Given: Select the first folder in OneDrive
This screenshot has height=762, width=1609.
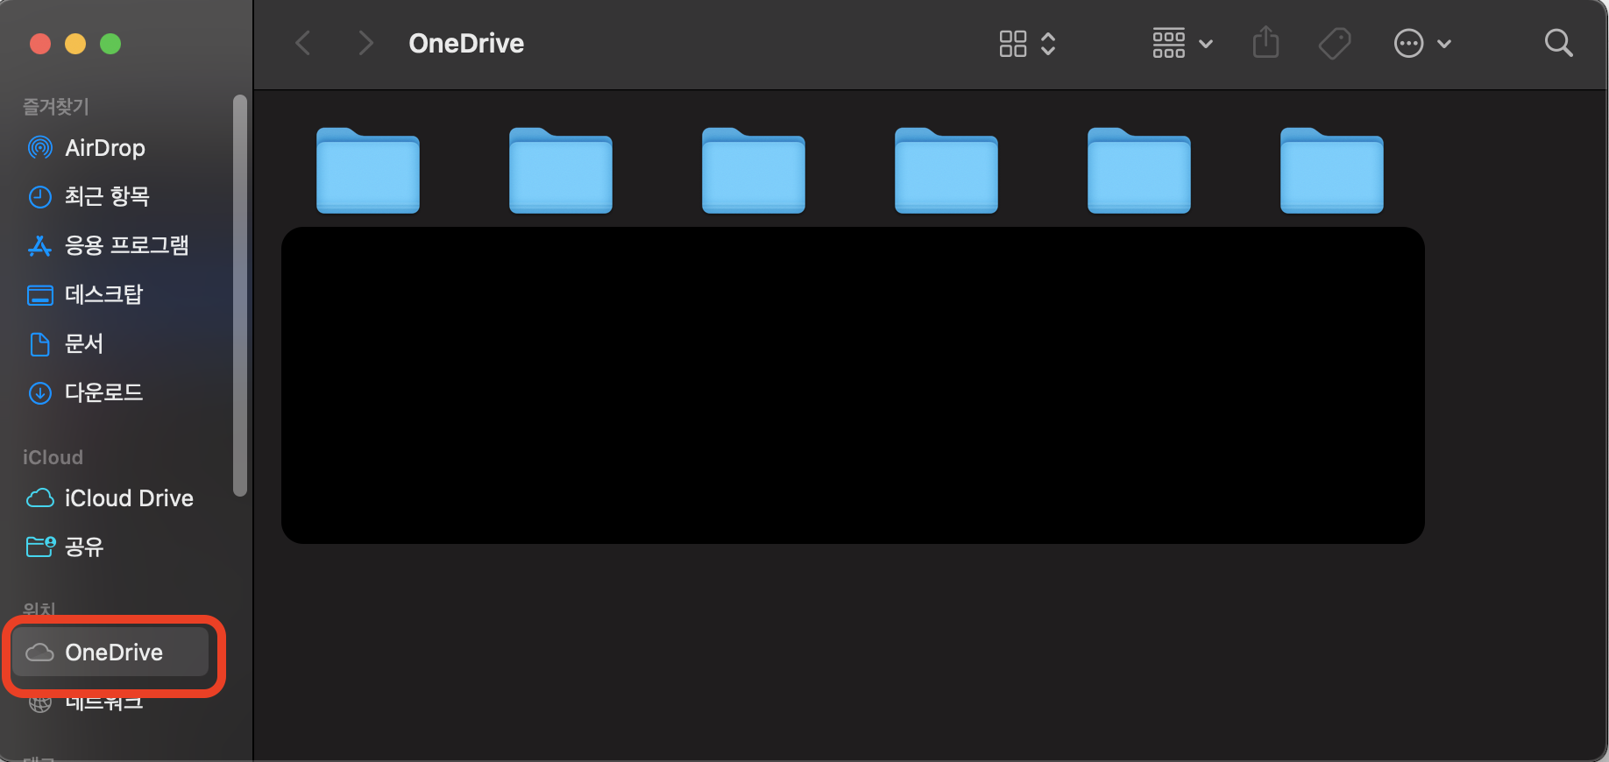Looking at the screenshot, I should [x=368, y=171].
